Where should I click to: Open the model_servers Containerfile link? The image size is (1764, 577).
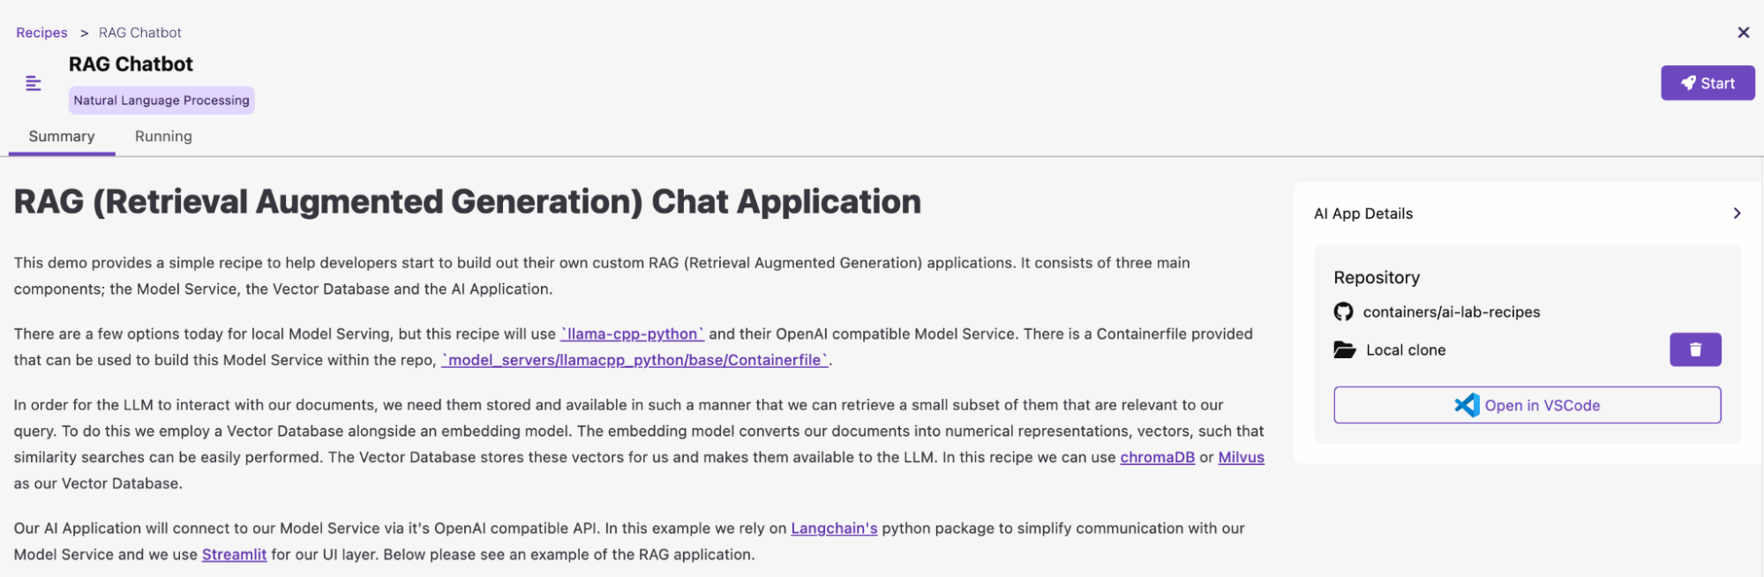(x=634, y=360)
